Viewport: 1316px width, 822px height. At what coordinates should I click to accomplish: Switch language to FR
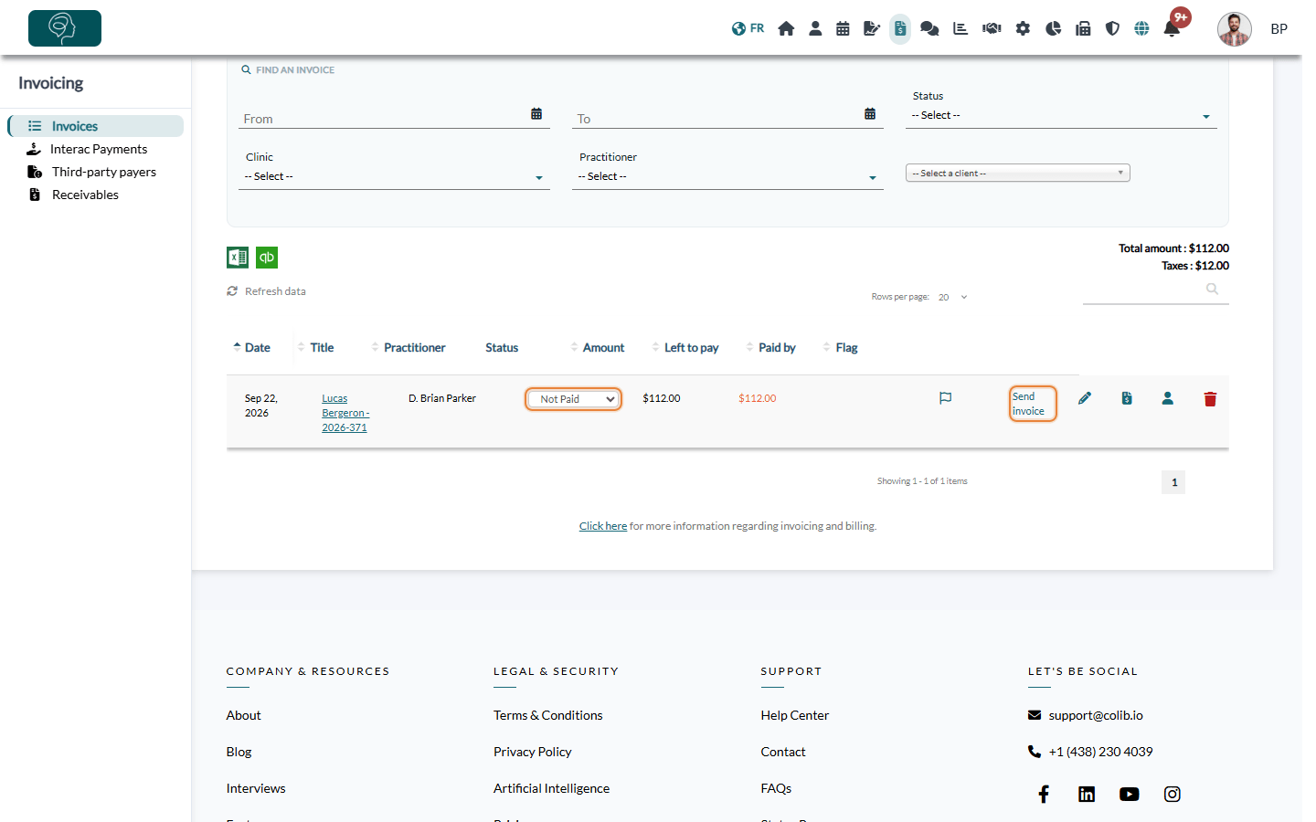pos(748,28)
